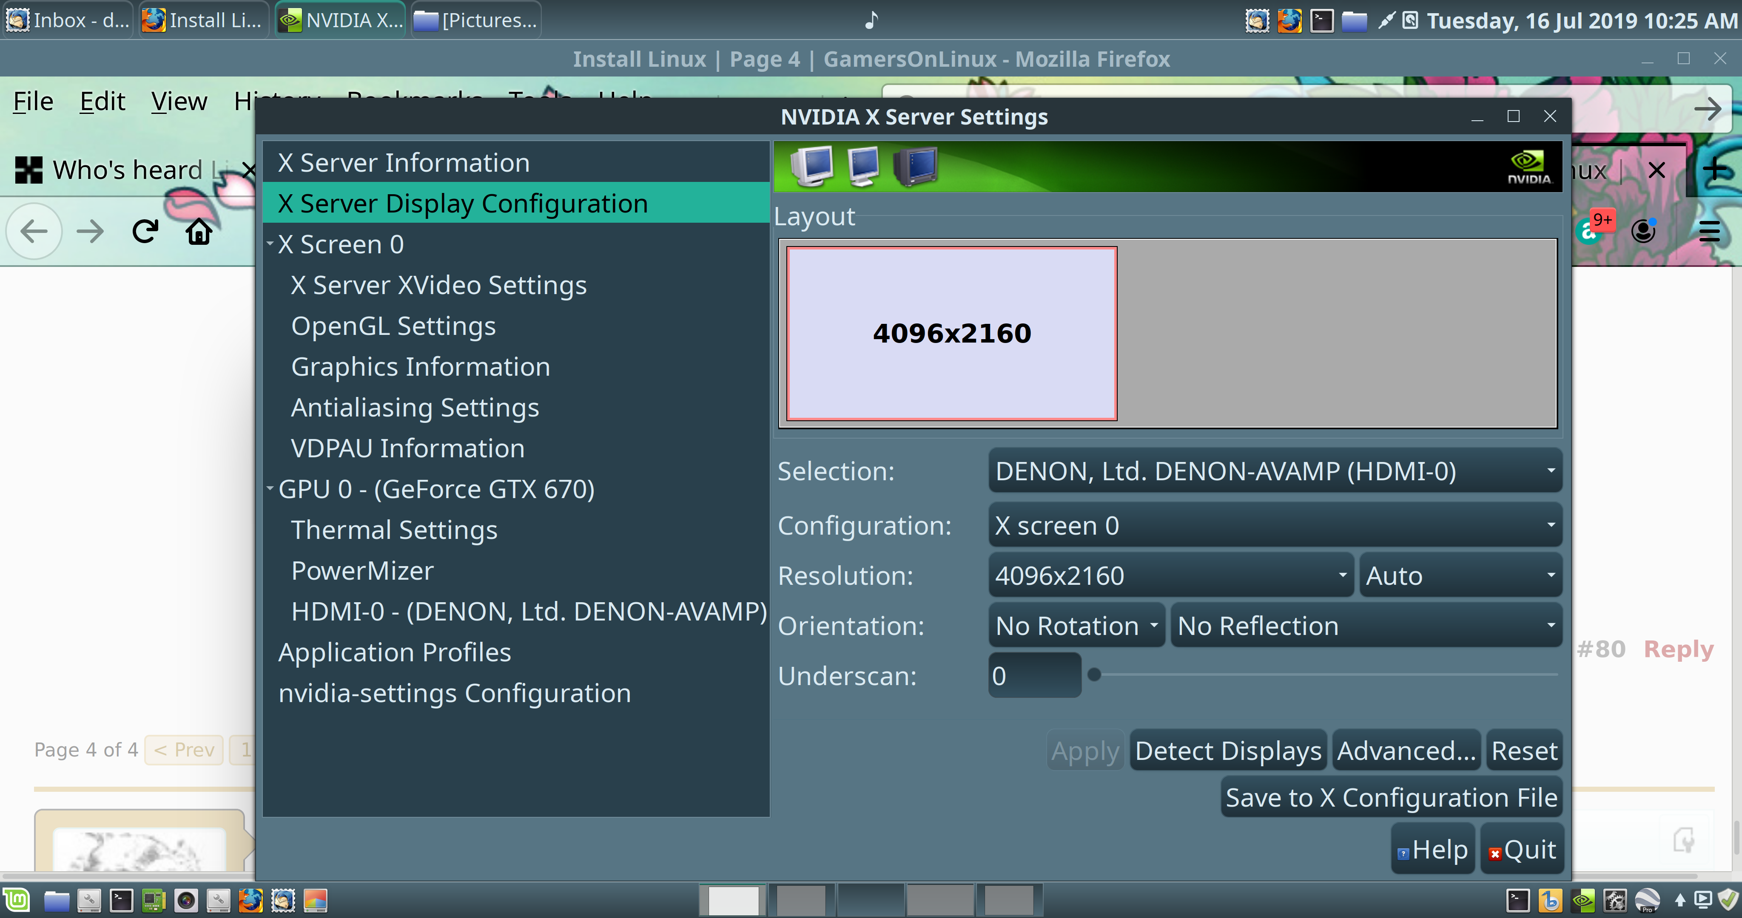Screen dimensions: 1742x918
Task: Open the gears system settings tray icon
Action: tap(1615, 901)
